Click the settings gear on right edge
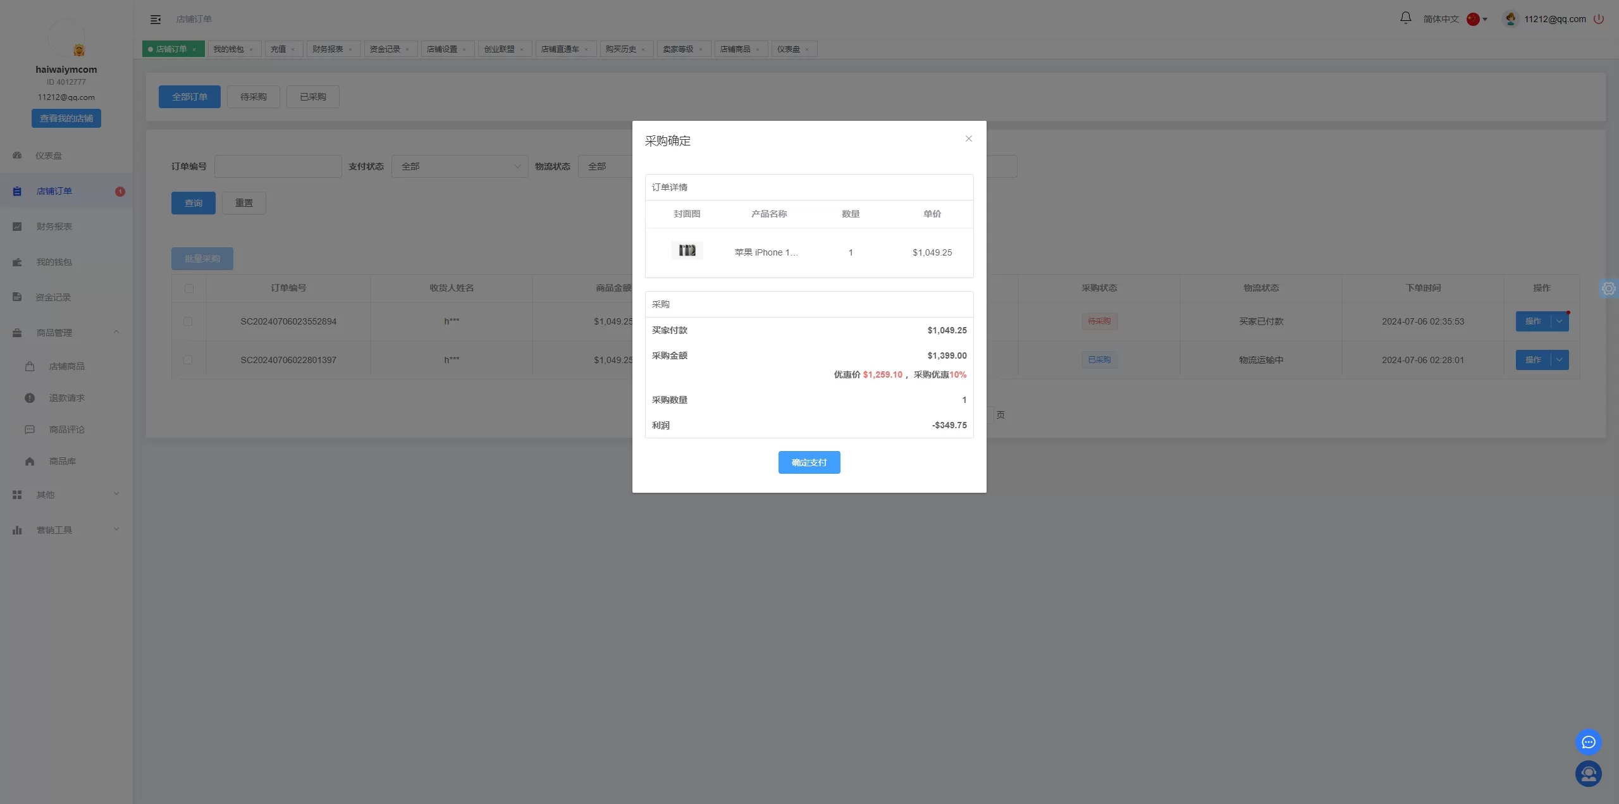 1608,288
